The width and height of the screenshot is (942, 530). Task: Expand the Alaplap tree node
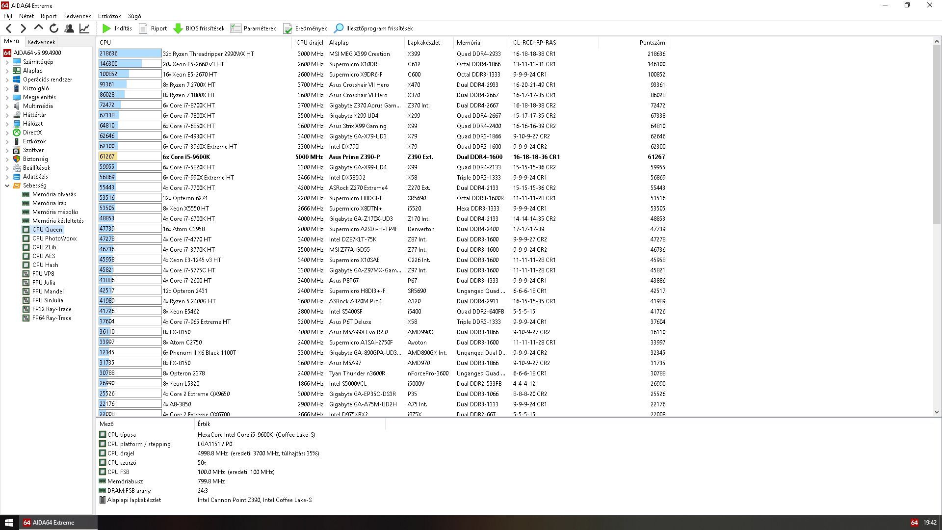tap(7, 71)
